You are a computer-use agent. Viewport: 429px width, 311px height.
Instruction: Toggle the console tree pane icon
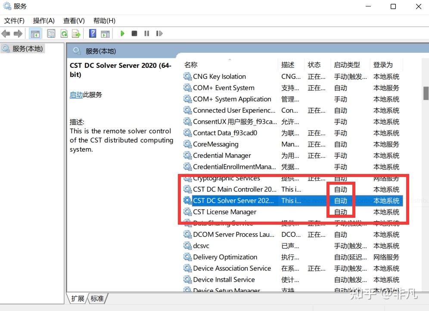pos(35,34)
